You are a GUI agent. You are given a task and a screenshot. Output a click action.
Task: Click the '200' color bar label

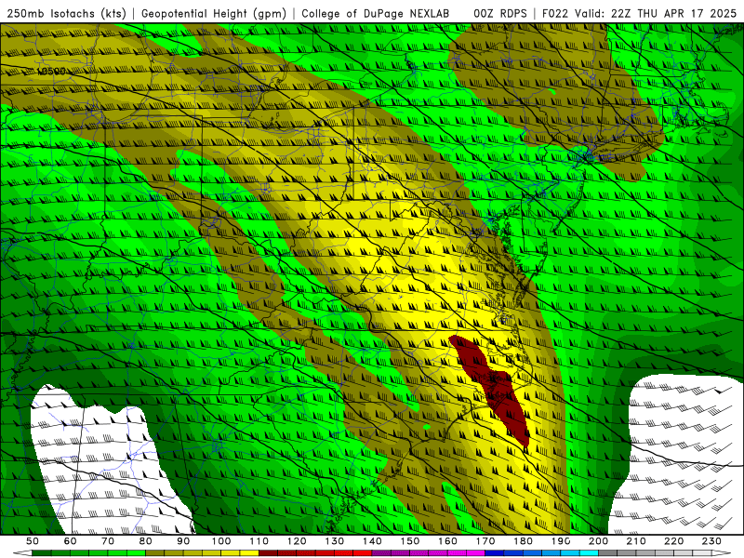598,541
